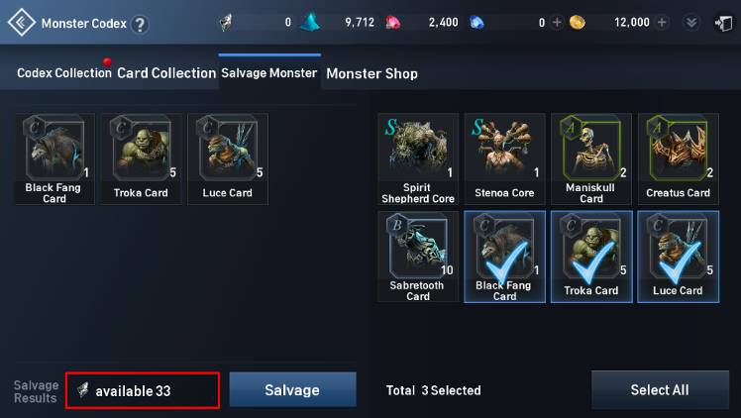
Task: Click the Select All button
Action: [660, 389]
